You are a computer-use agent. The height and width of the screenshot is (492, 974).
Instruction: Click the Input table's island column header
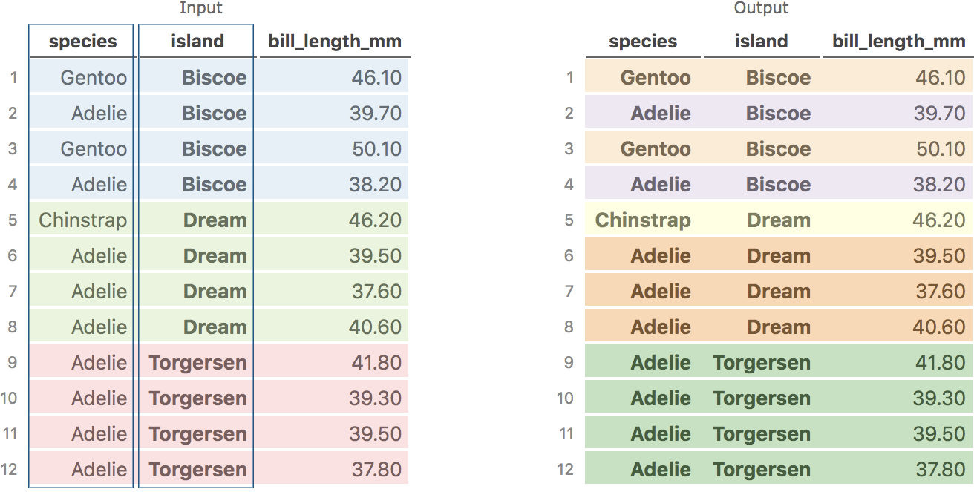click(x=197, y=42)
